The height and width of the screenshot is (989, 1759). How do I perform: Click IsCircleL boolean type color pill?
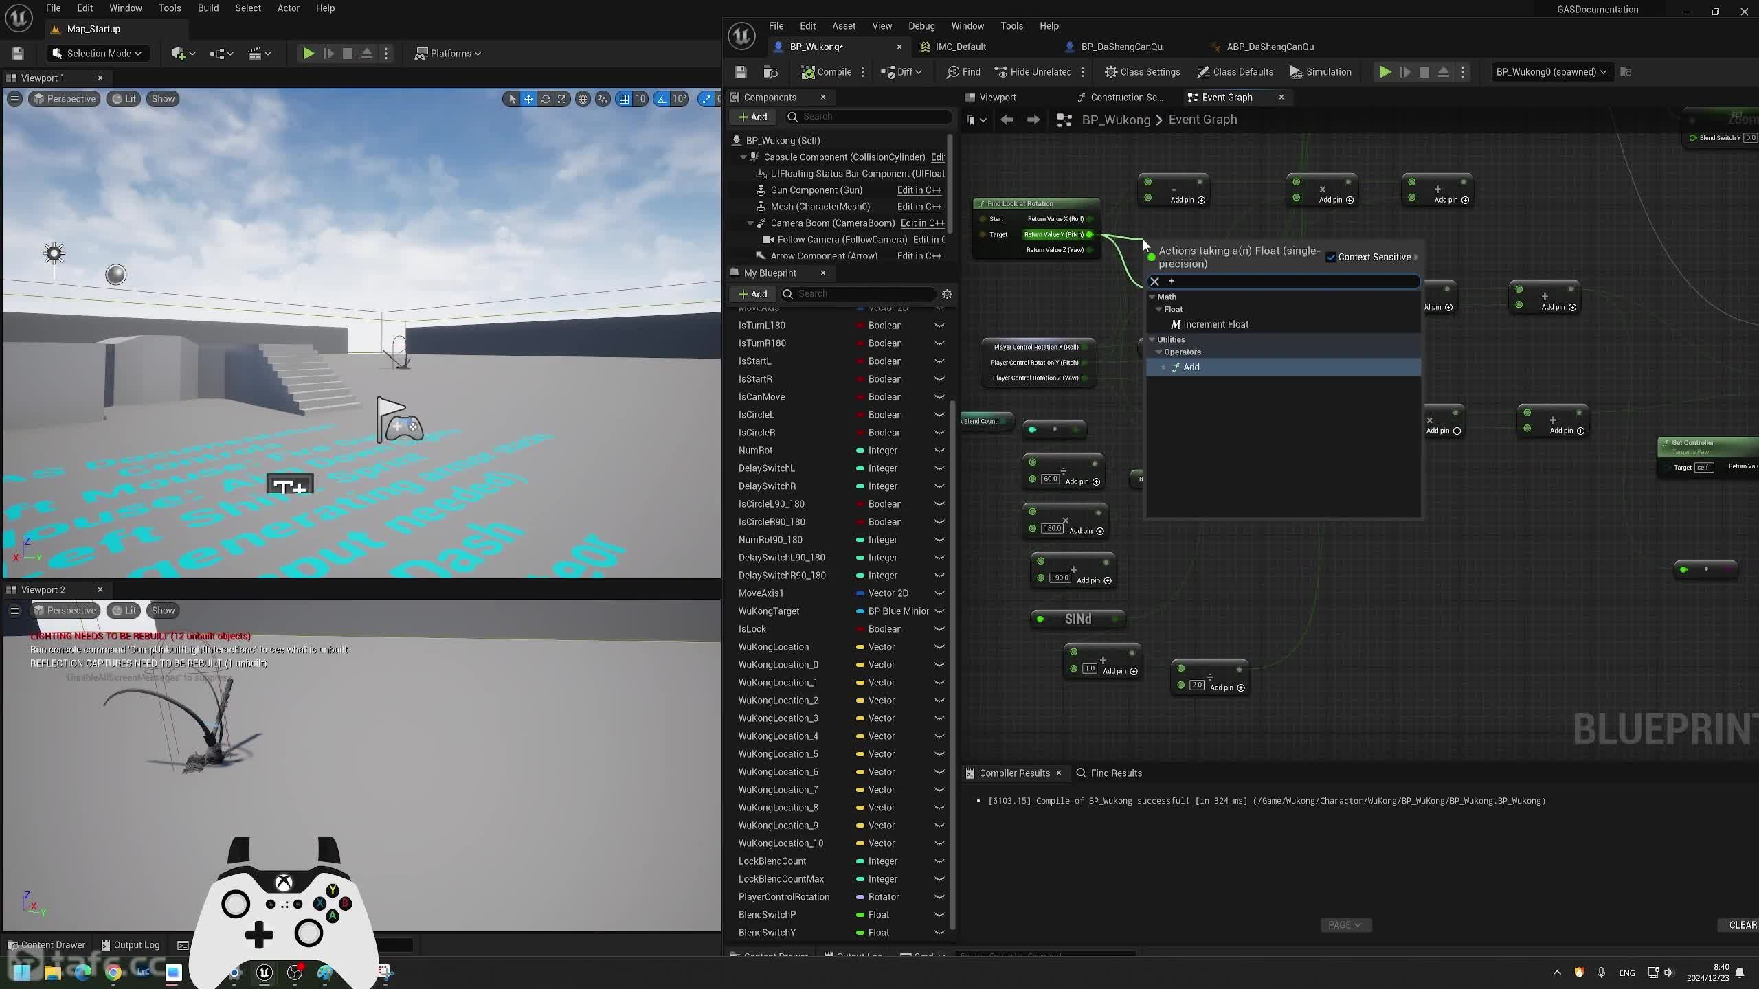(x=860, y=415)
